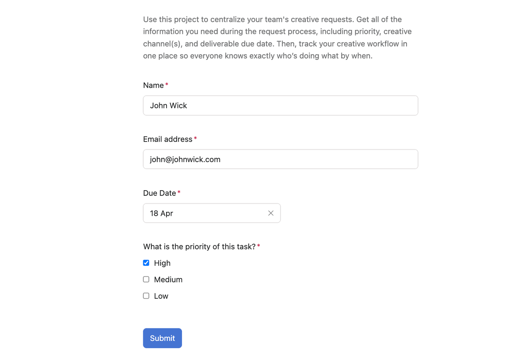Click the "Due Date" field label
This screenshot has width=518, height=353.
[x=159, y=193]
